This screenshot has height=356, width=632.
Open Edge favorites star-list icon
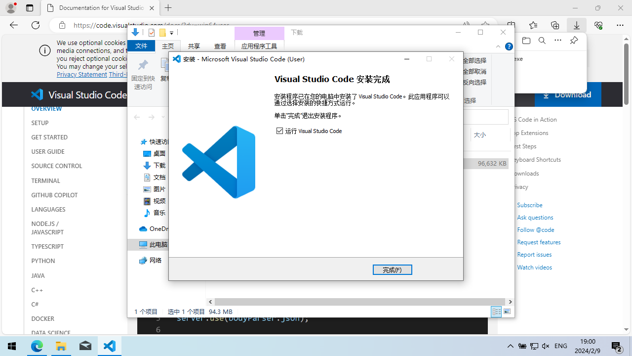(x=533, y=25)
